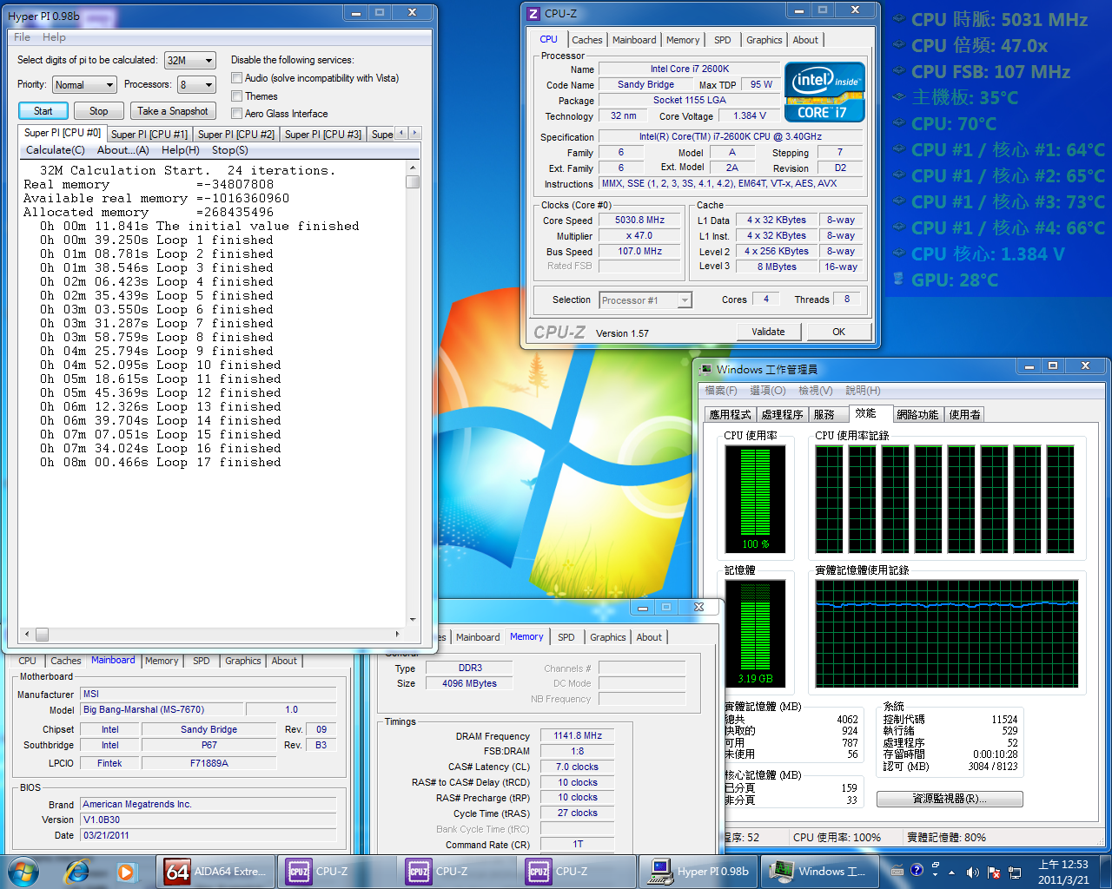
Task: Click the left tab scroll arrow in Hyper PI
Action: click(x=401, y=133)
